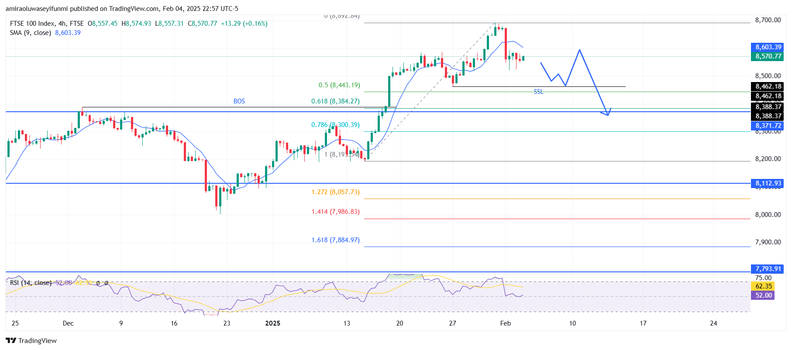
Task: Click the open value O8,557.45 in legend
Action: coord(103,24)
